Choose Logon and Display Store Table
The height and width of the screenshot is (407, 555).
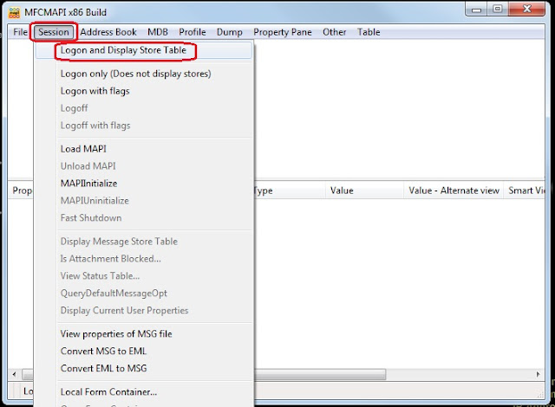144,50
